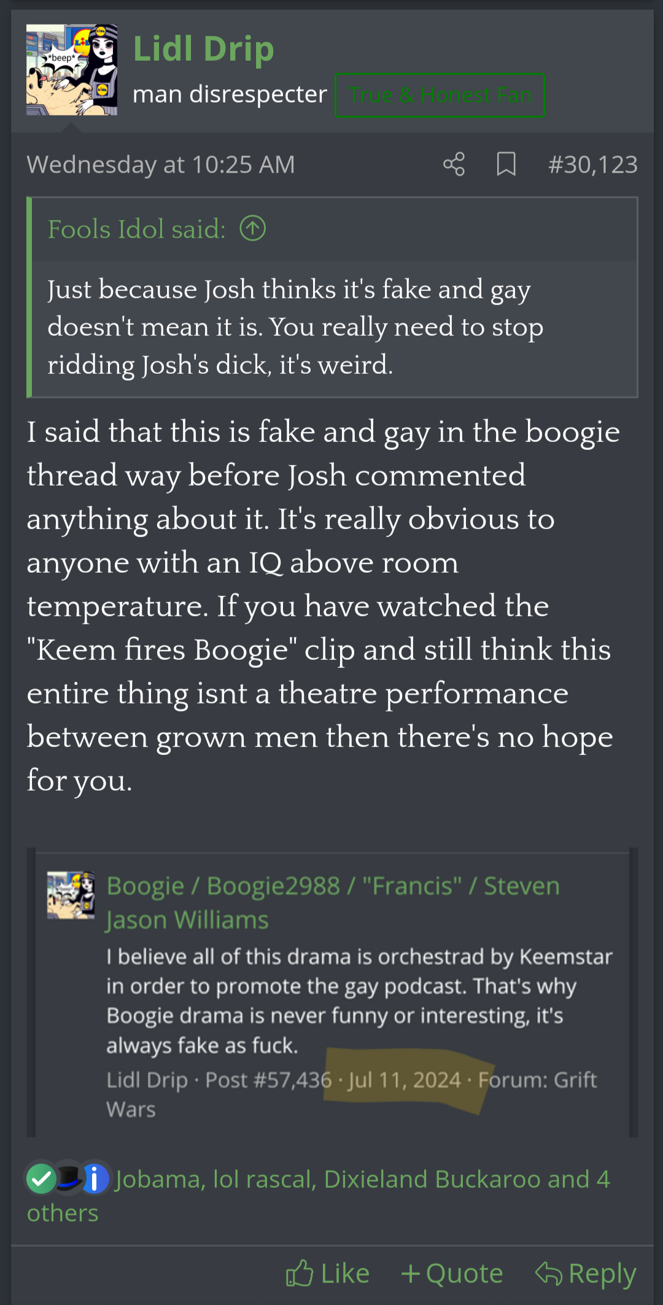View the green checkmark Agree reaction
The image size is (663, 1305).
point(41,1179)
